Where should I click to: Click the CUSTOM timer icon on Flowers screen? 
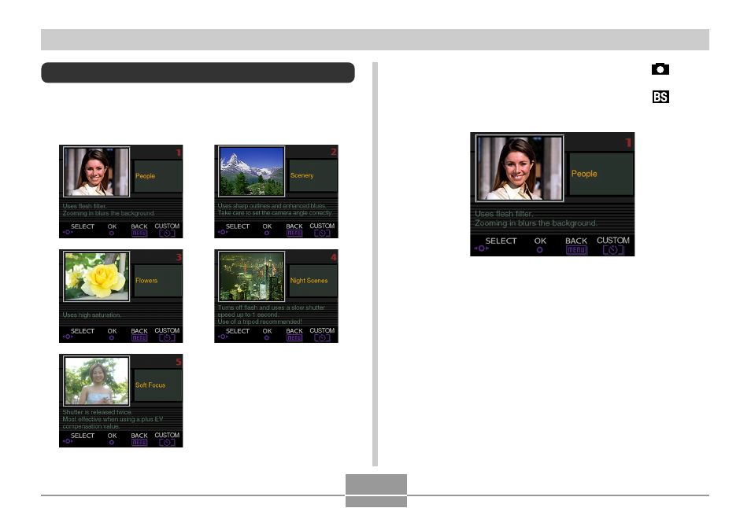167,338
